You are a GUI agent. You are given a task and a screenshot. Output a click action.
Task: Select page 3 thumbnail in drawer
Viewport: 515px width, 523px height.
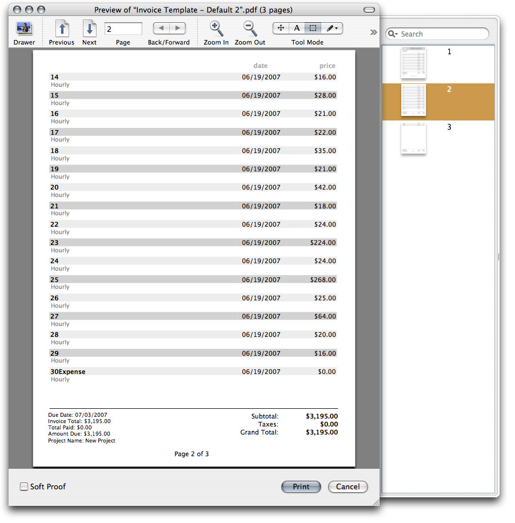pos(413,138)
